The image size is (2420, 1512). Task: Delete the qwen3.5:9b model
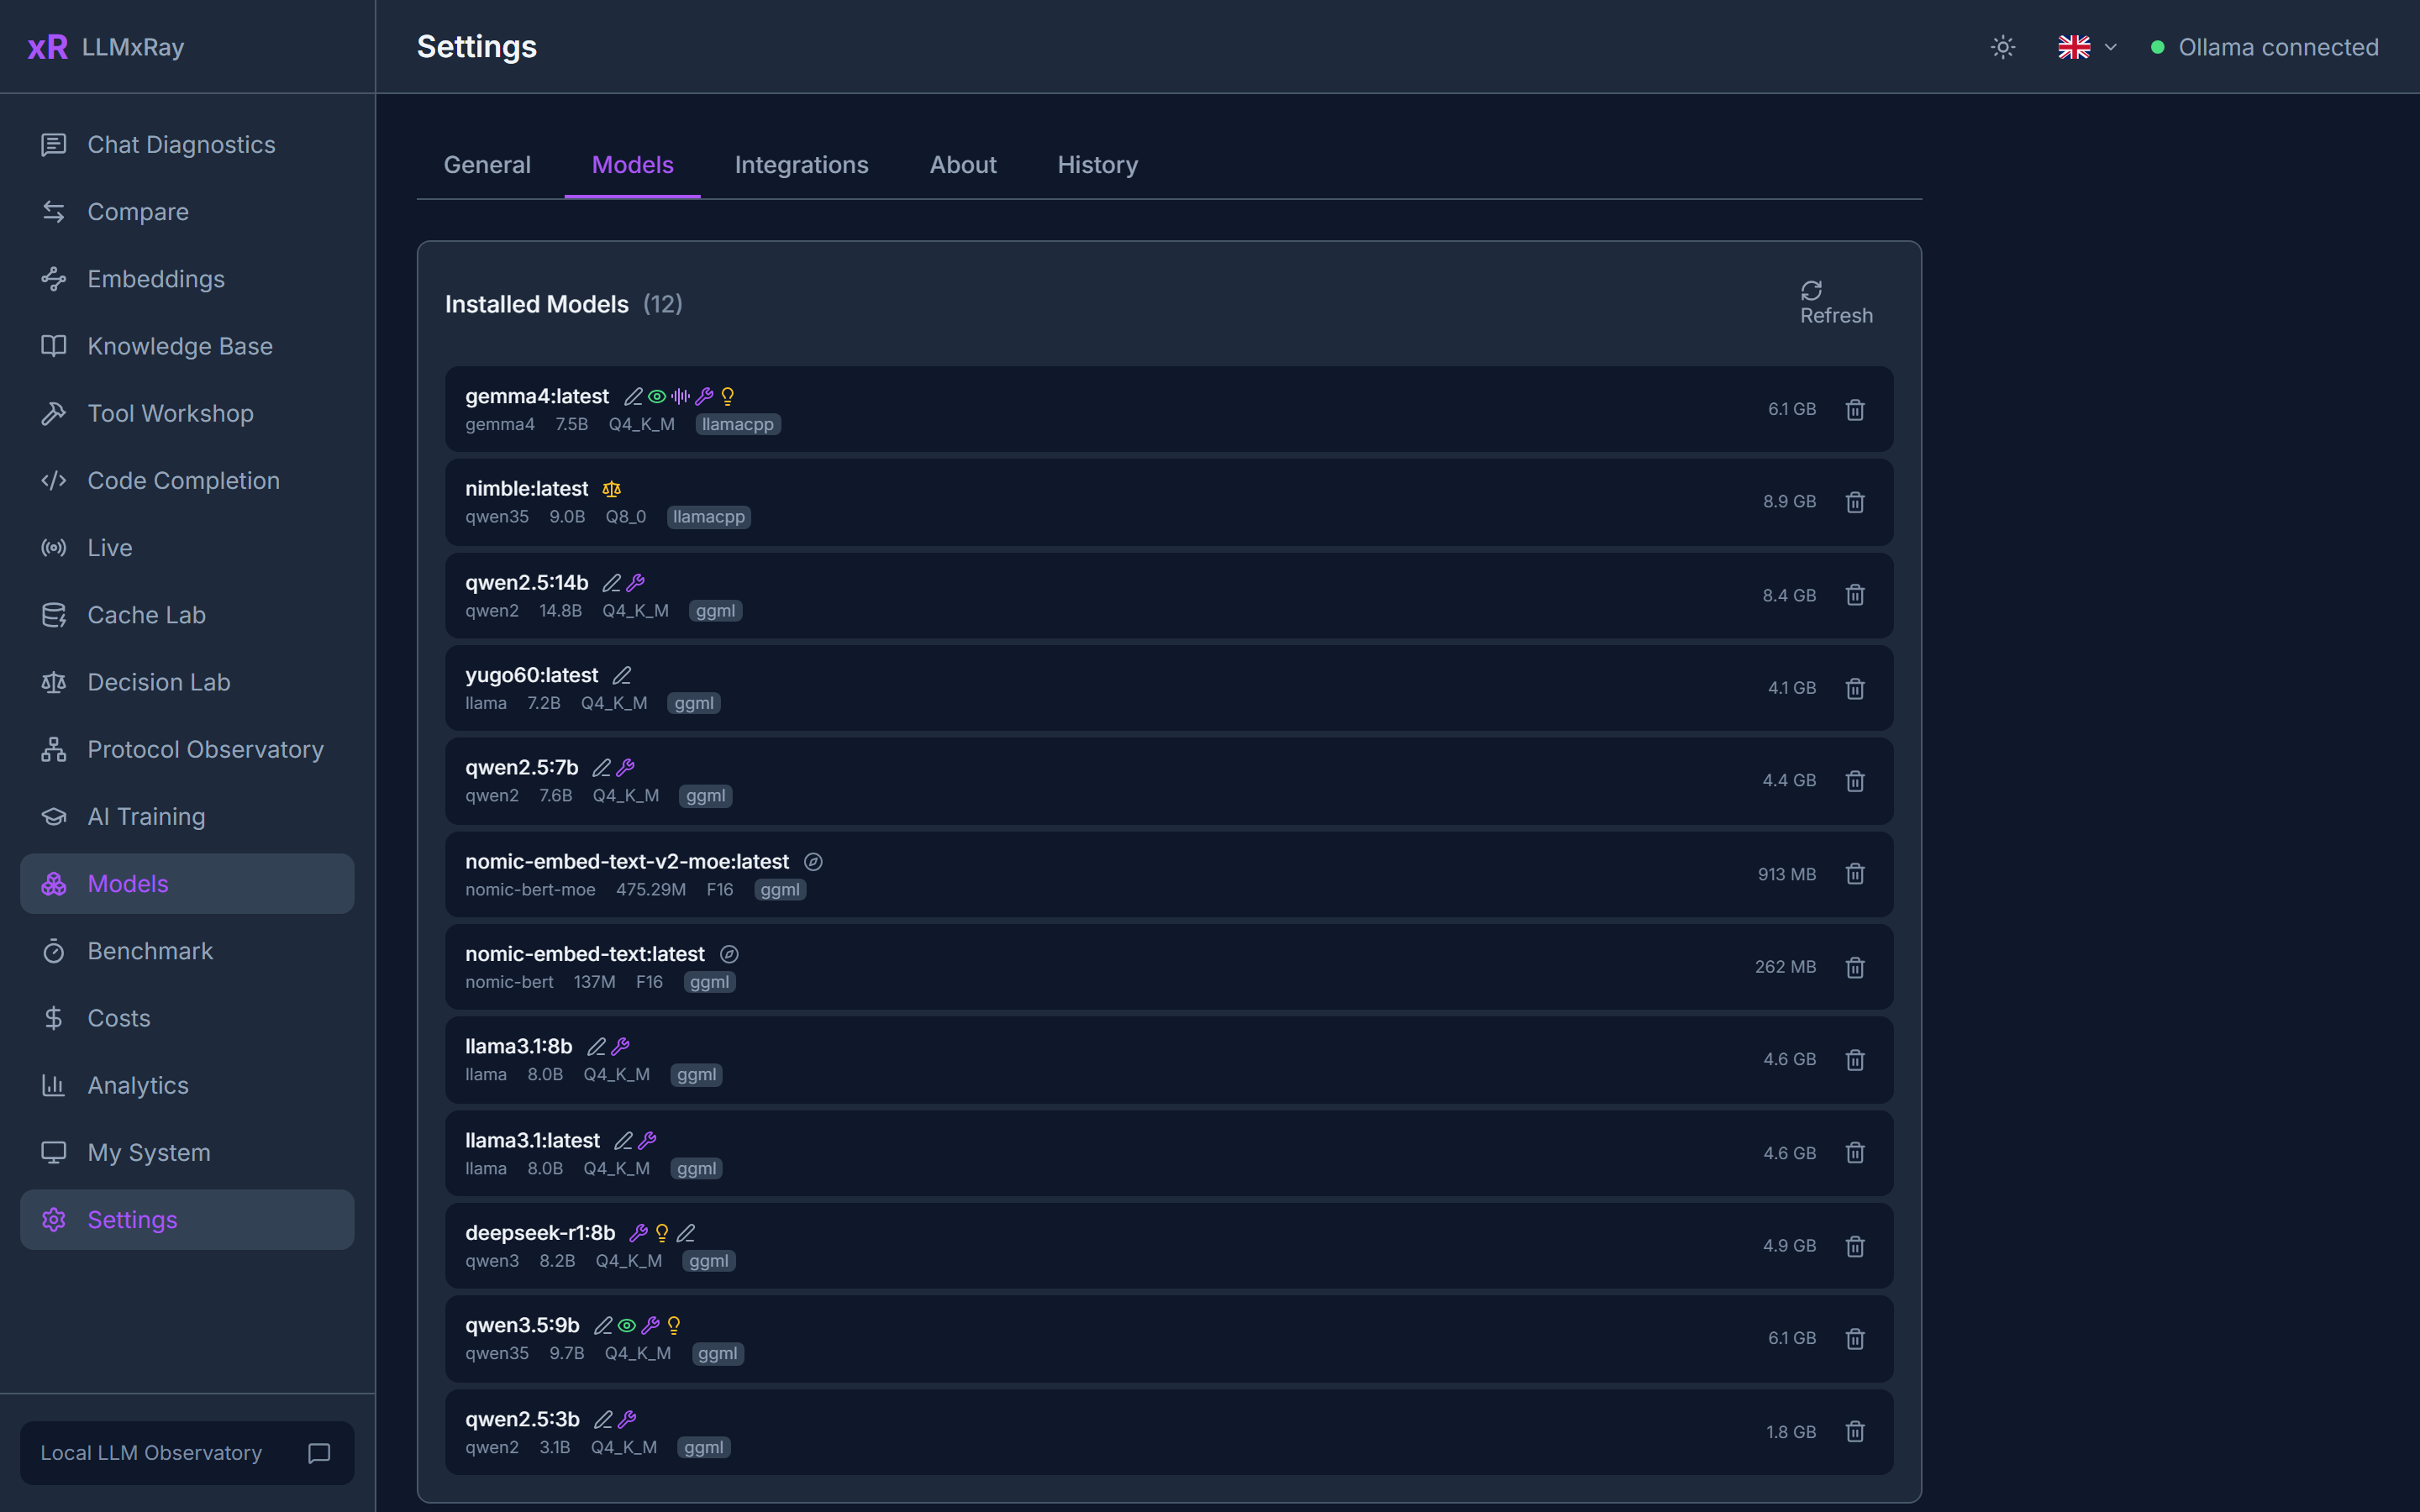tap(1854, 1339)
